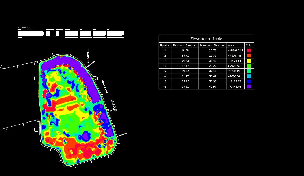Click the Minimum Elevation column header

click(185, 45)
